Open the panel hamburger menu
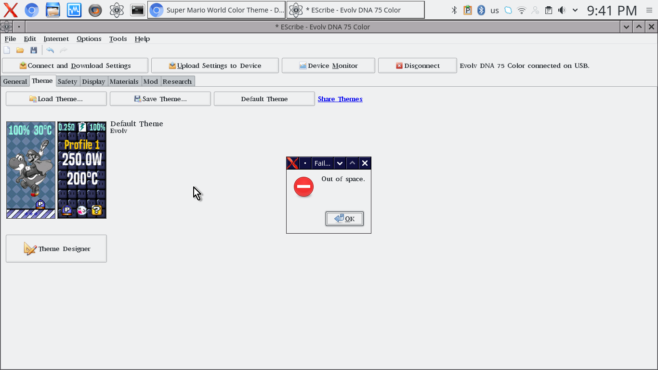658x370 pixels. 649,10
